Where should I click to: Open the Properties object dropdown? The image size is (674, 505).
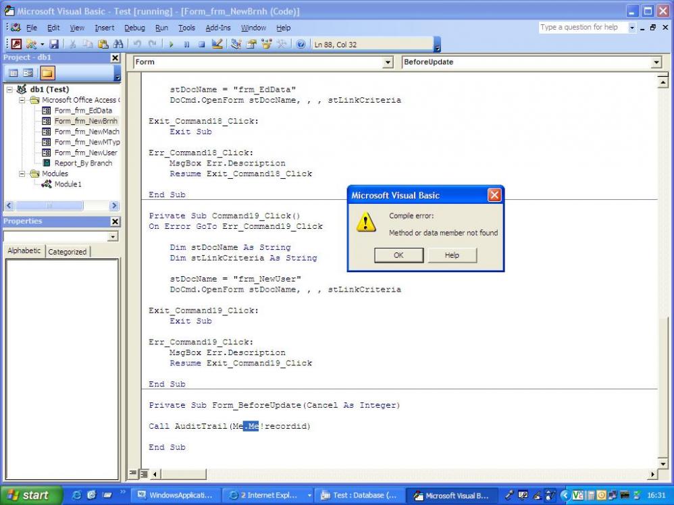(113, 236)
